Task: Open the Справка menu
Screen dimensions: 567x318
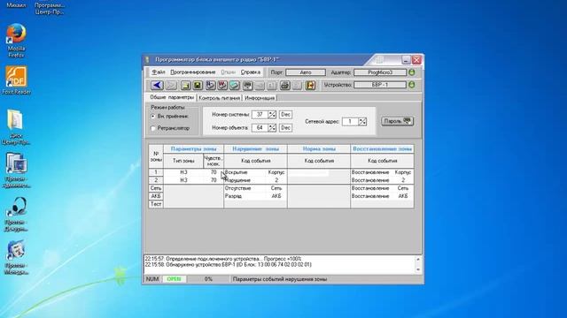Action: [x=251, y=72]
